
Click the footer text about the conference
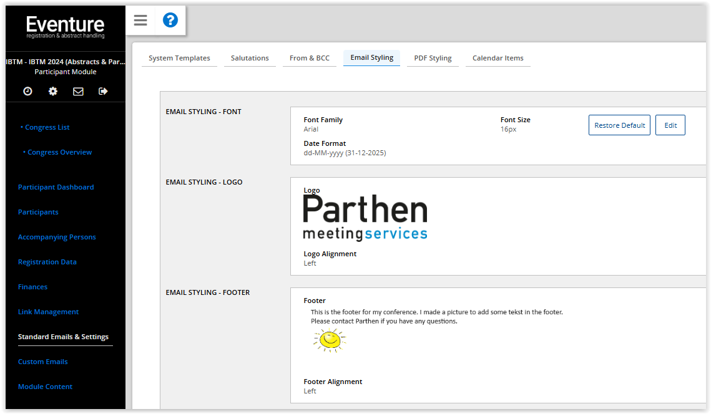point(437,312)
